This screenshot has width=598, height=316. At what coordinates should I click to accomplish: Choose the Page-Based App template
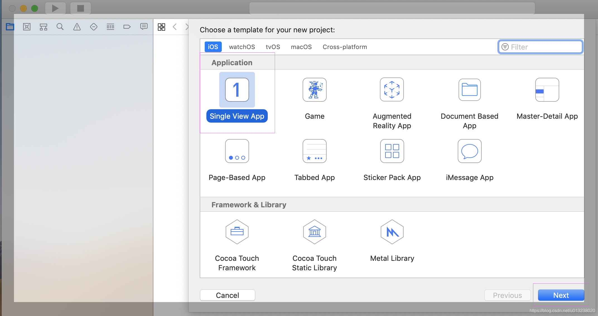(x=237, y=151)
